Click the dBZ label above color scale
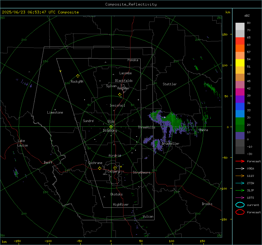 pos(247,15)
